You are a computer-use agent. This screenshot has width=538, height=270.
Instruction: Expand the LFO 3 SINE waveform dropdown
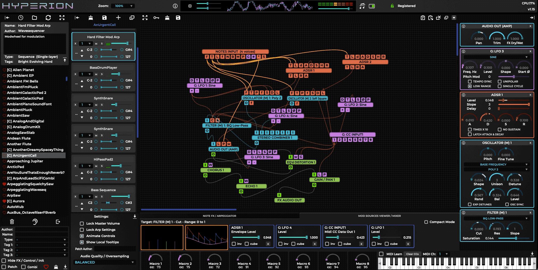pos(496,57)
